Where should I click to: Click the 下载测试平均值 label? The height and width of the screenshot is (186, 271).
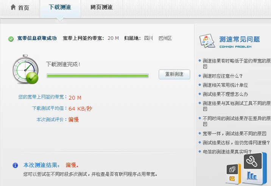point(50,108)
